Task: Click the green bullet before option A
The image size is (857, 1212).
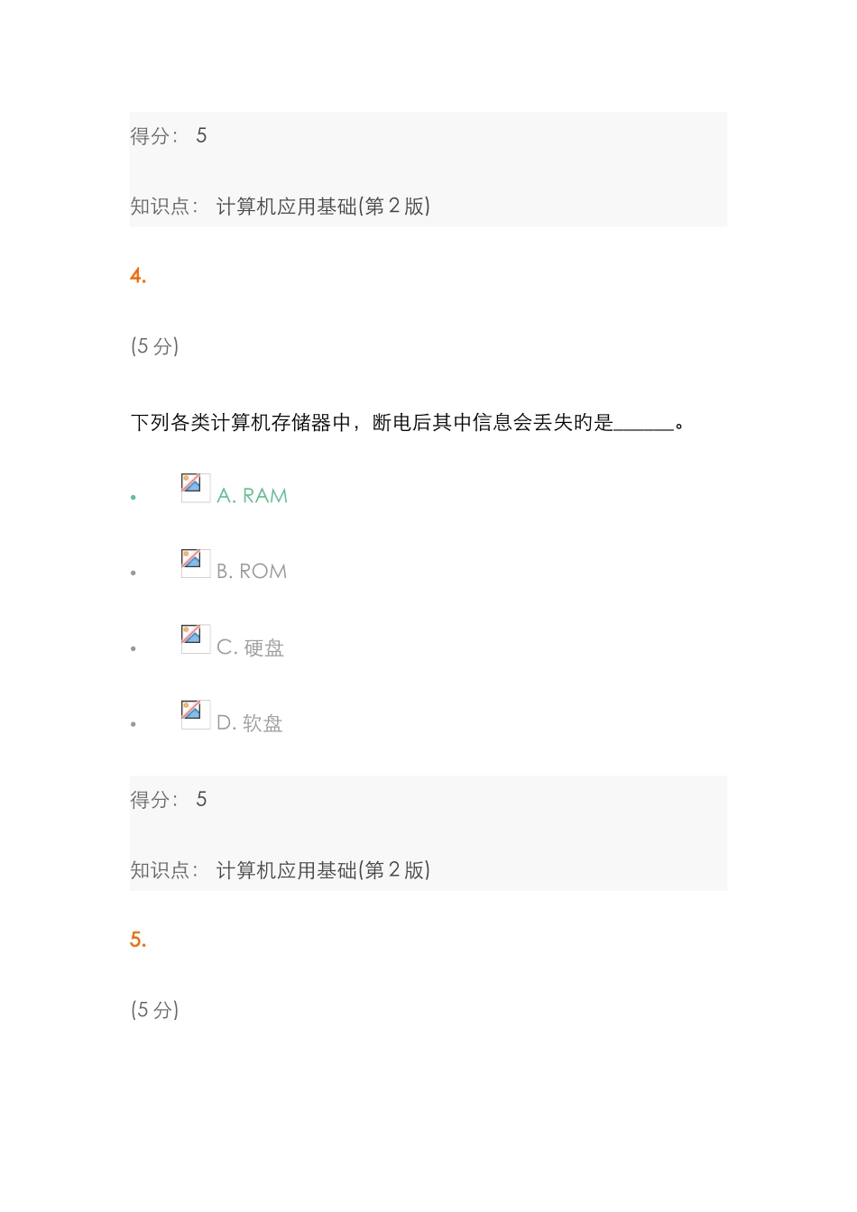Action: click(x=134, y=498)
